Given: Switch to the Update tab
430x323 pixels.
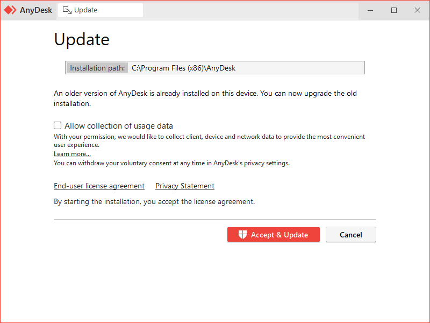Looking at the screenshot, I should click(x=101, y=10).
